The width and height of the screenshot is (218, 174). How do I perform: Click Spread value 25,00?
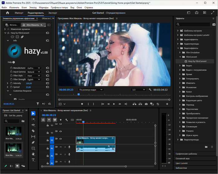pos(28,87)
